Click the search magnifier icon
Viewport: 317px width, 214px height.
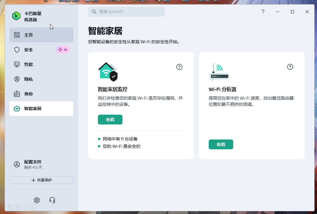pyautogui.click(x=94, y=12)
